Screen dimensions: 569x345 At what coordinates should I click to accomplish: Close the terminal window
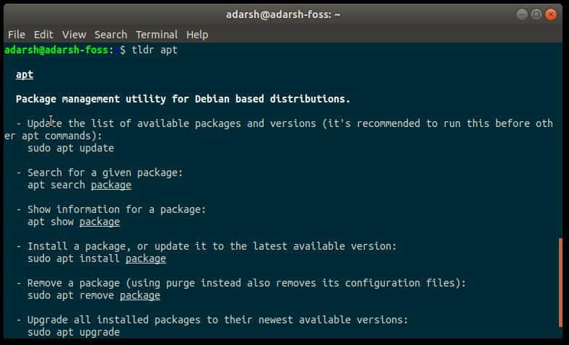point(552,14)
